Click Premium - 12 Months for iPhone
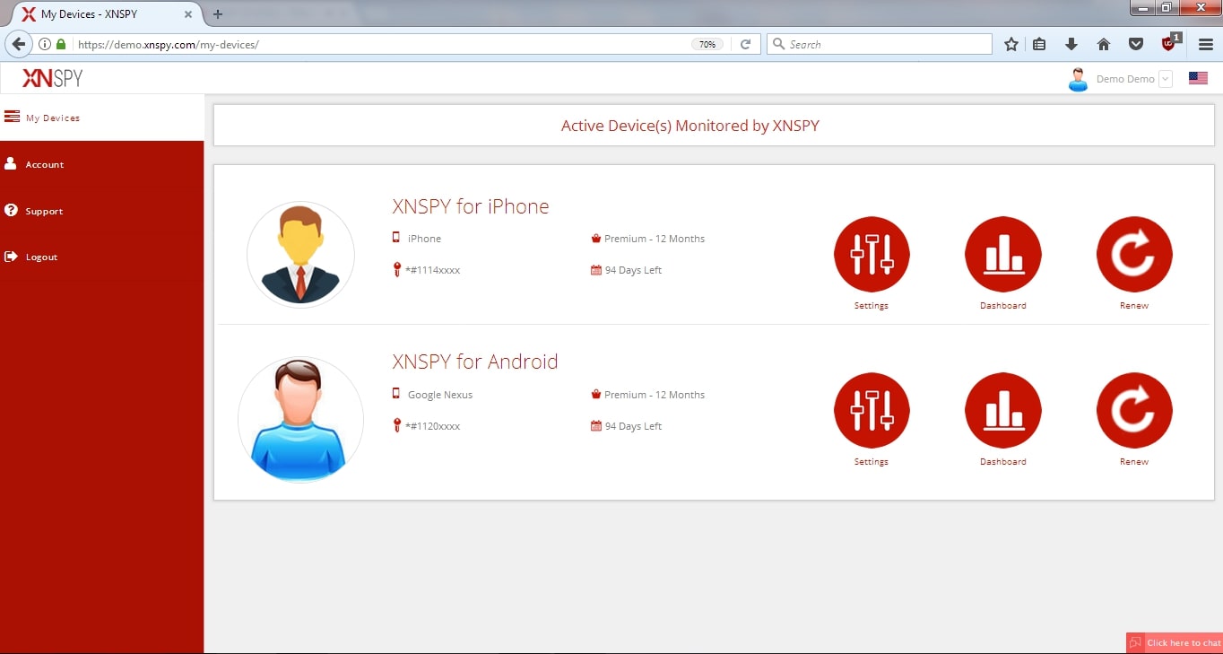The image size is (1223, 654). [x=655, y=239]
